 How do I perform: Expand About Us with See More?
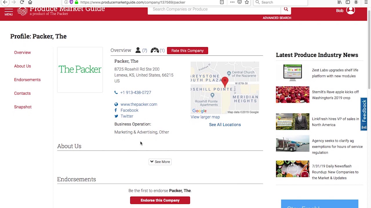click(x=160, y=162)
